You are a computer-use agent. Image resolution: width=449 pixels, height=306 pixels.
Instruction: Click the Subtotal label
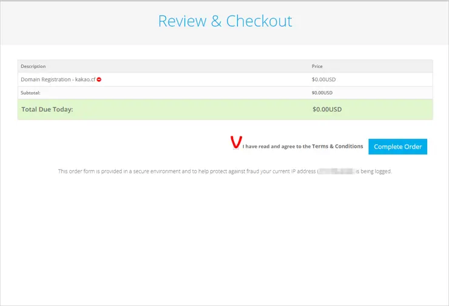click(x=30, y=93)
